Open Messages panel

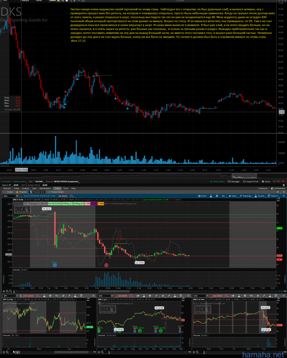coord(234,181)
